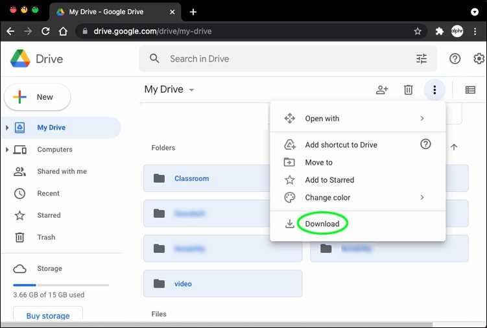Screen dimensions: 487x328
Task: Reload the page
Action: pos(45,31)
